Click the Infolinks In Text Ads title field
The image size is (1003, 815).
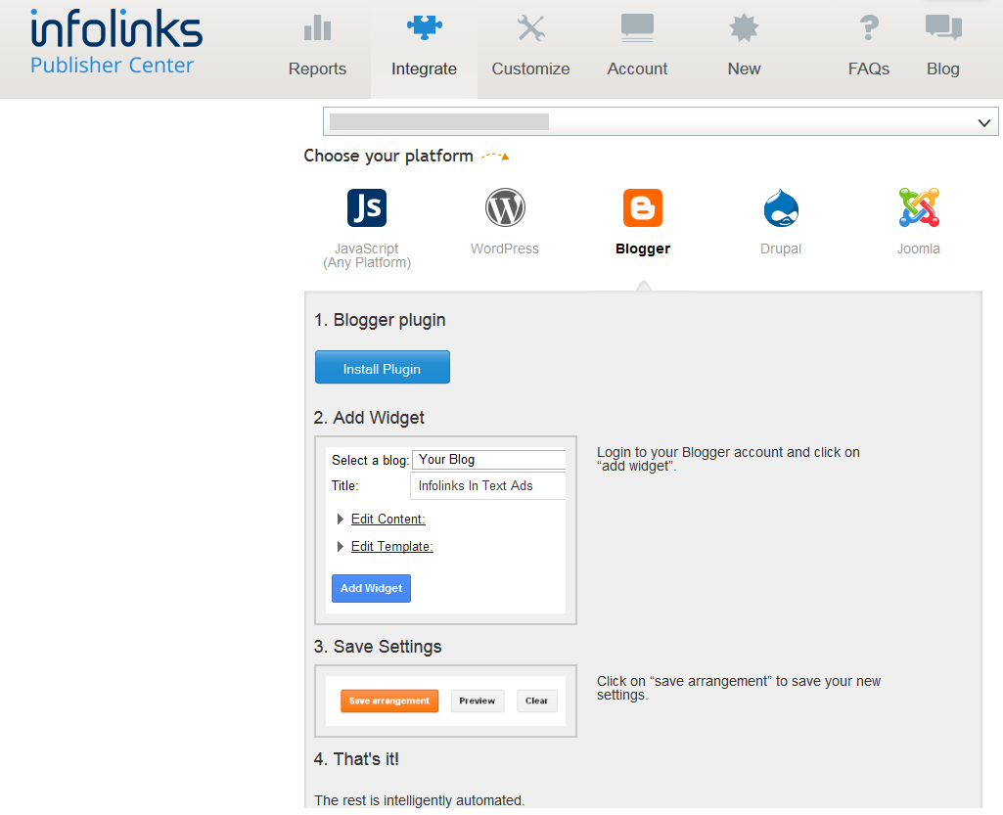pyautogui.click(x=488, y=486)
